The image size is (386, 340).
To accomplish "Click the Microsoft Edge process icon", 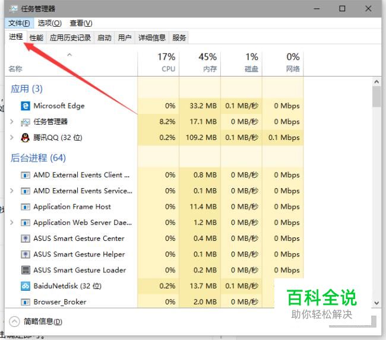I will pyautogui.click(x=26, y=106).
